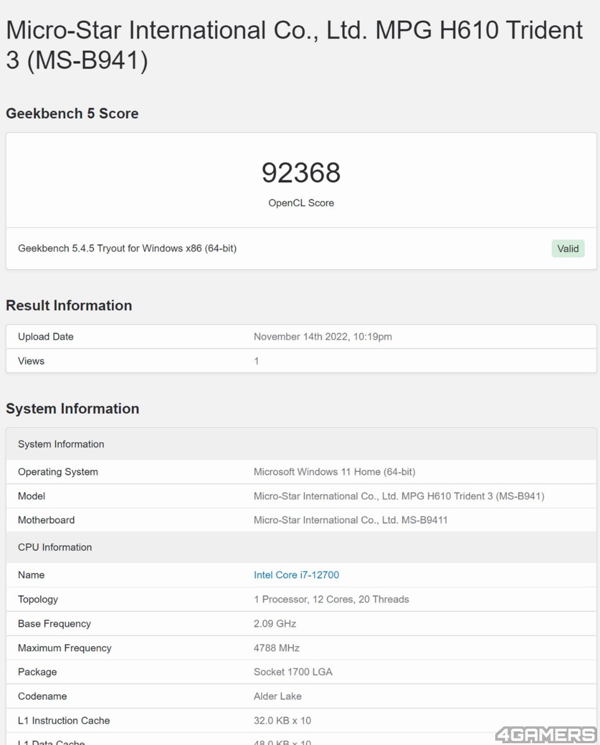
Task: Click the green Valid badge
Action: (x=568, y=249)
